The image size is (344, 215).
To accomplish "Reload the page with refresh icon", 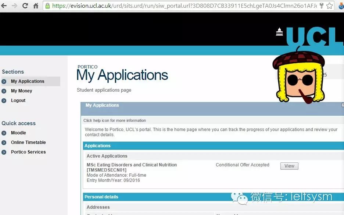I will (x=25, y=6).
